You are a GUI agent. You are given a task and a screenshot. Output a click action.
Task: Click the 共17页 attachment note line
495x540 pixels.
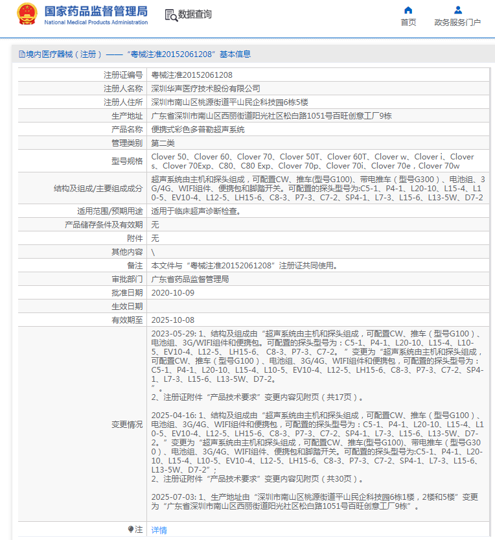pos(257,397)
